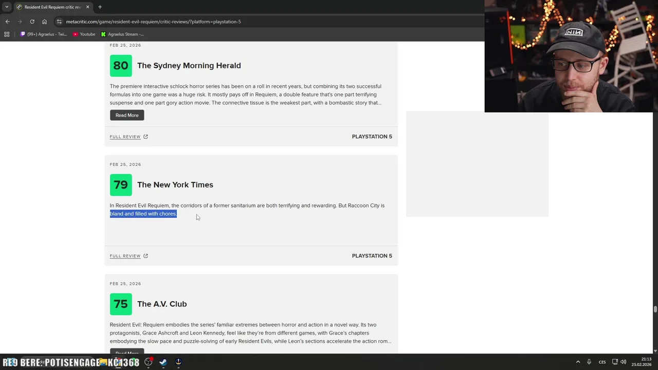Viewport: 658px width, 370px height.
Task: Click highlighted text 'bland and filled with chores.'
Action: pyautogui.click(x=143, y=214)
